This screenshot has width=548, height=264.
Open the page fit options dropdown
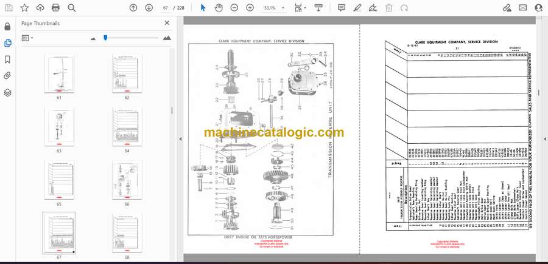click(x=300, y=8)
